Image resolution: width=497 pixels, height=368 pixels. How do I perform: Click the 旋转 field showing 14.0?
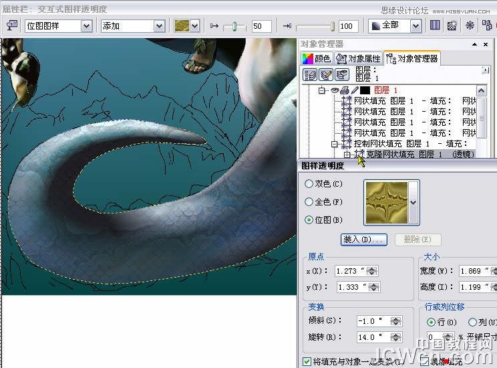pyautogui.click(x=373, y=337)
